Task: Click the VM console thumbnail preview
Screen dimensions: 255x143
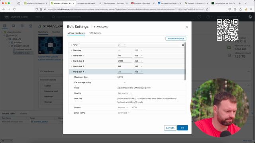Action: 51,45
